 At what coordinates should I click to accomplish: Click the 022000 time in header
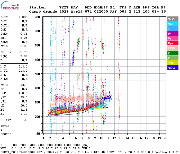click(x=101, y=12)
